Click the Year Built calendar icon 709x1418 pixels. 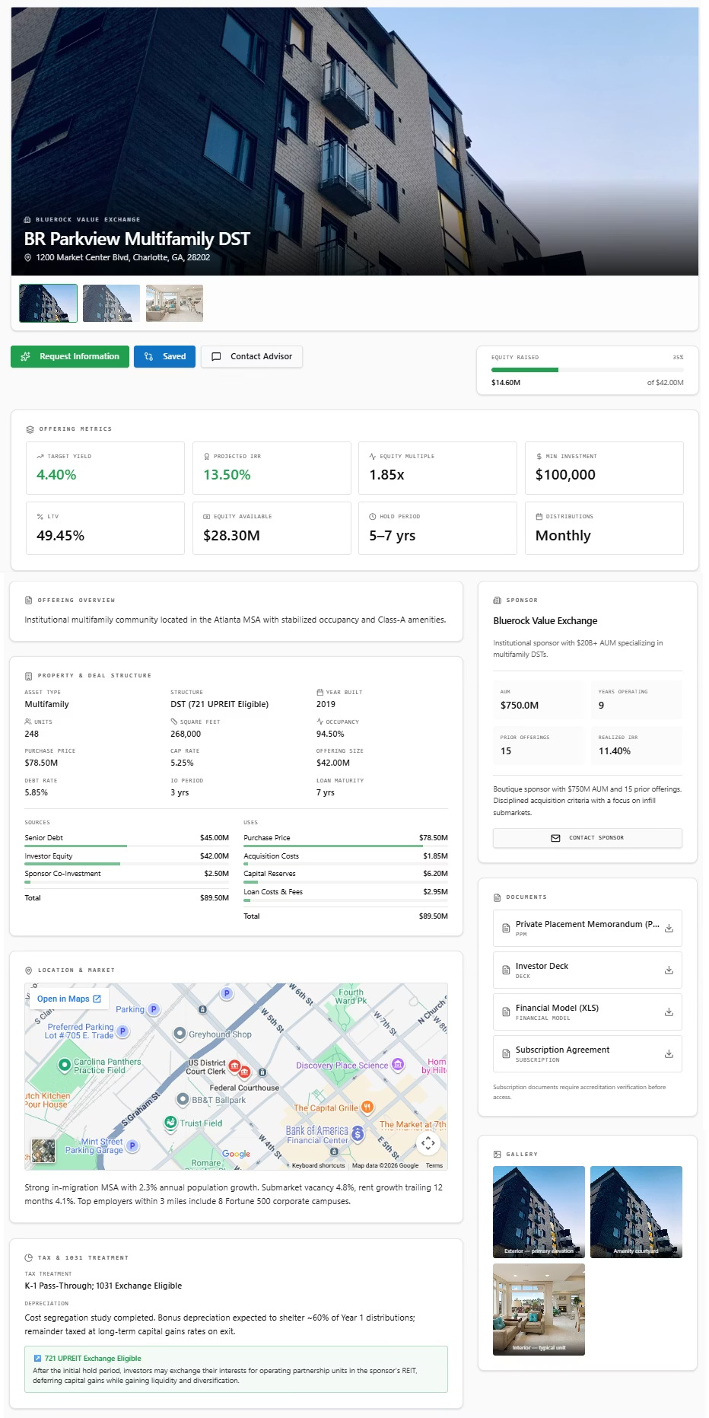pos(320,693)
